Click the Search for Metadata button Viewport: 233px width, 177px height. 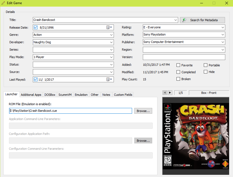pyautogui.click(x=202, y=20)
